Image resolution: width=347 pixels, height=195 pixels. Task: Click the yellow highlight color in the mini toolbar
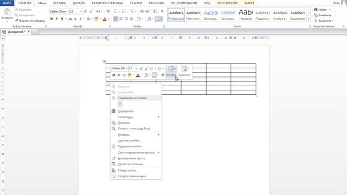pos(130,75)
